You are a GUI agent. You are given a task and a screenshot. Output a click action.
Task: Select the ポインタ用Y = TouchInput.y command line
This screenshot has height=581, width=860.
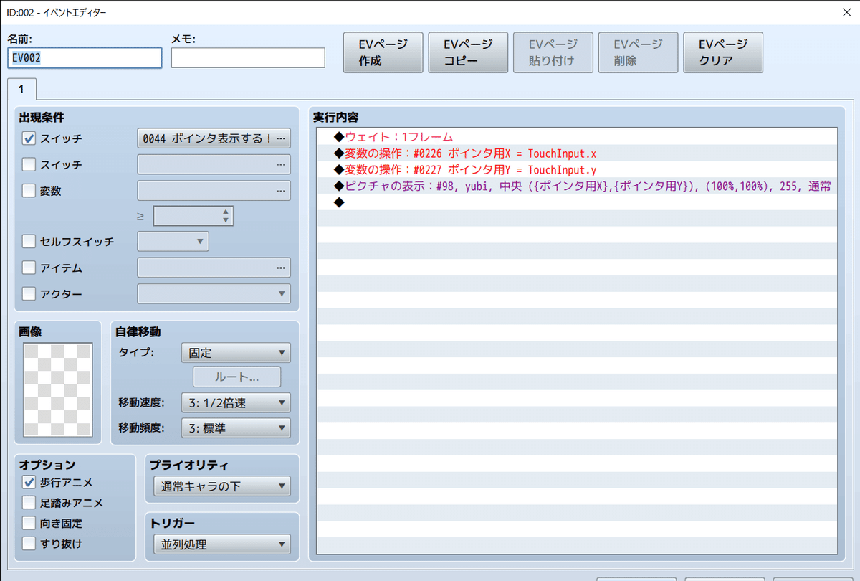[577, 169]
